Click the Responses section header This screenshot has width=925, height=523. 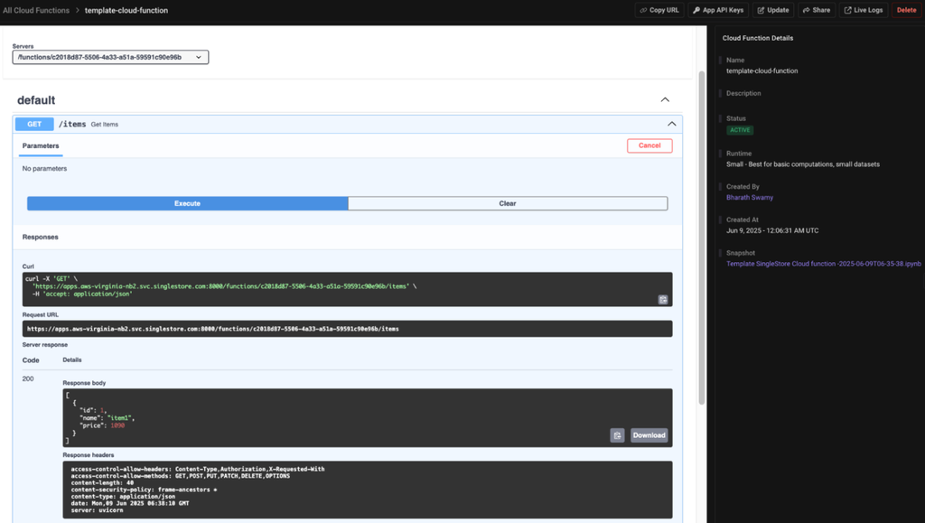[x=40, y=237]
